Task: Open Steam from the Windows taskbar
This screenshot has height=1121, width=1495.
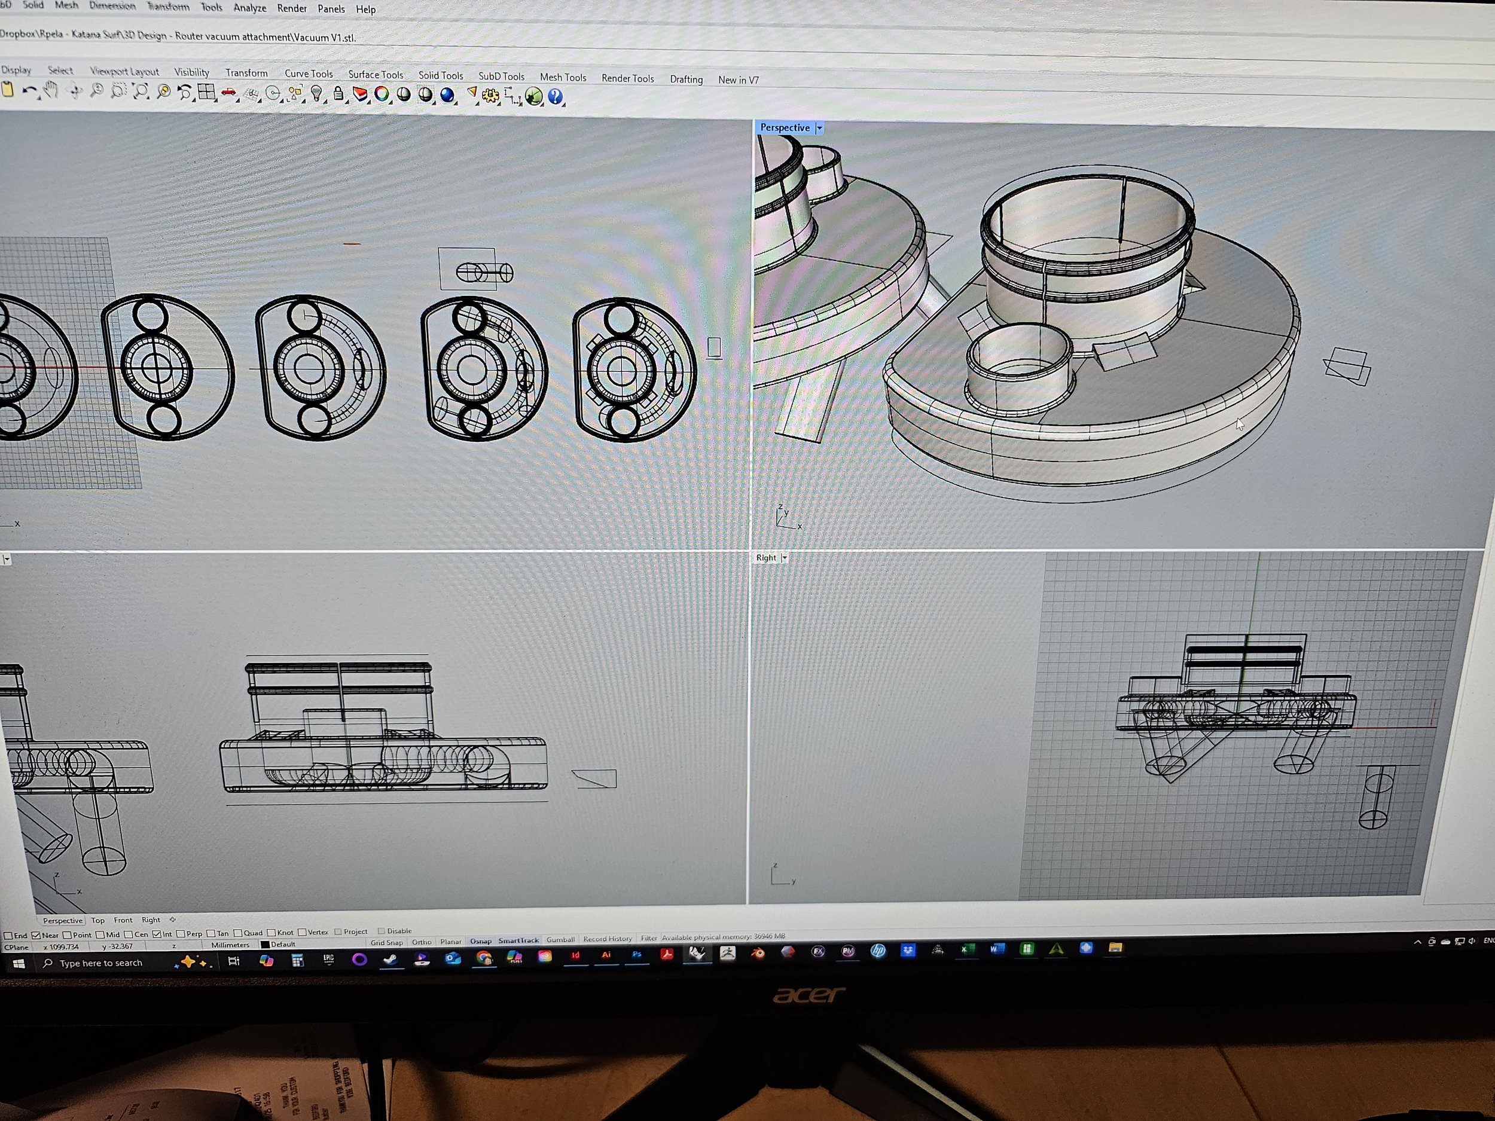Action: 390,960
